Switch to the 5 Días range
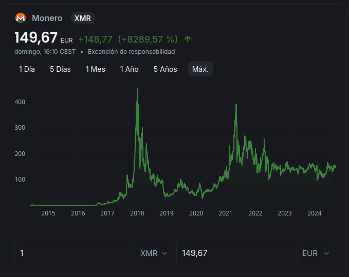The height and width of the screenshot is (277, 349). (60, 69)
